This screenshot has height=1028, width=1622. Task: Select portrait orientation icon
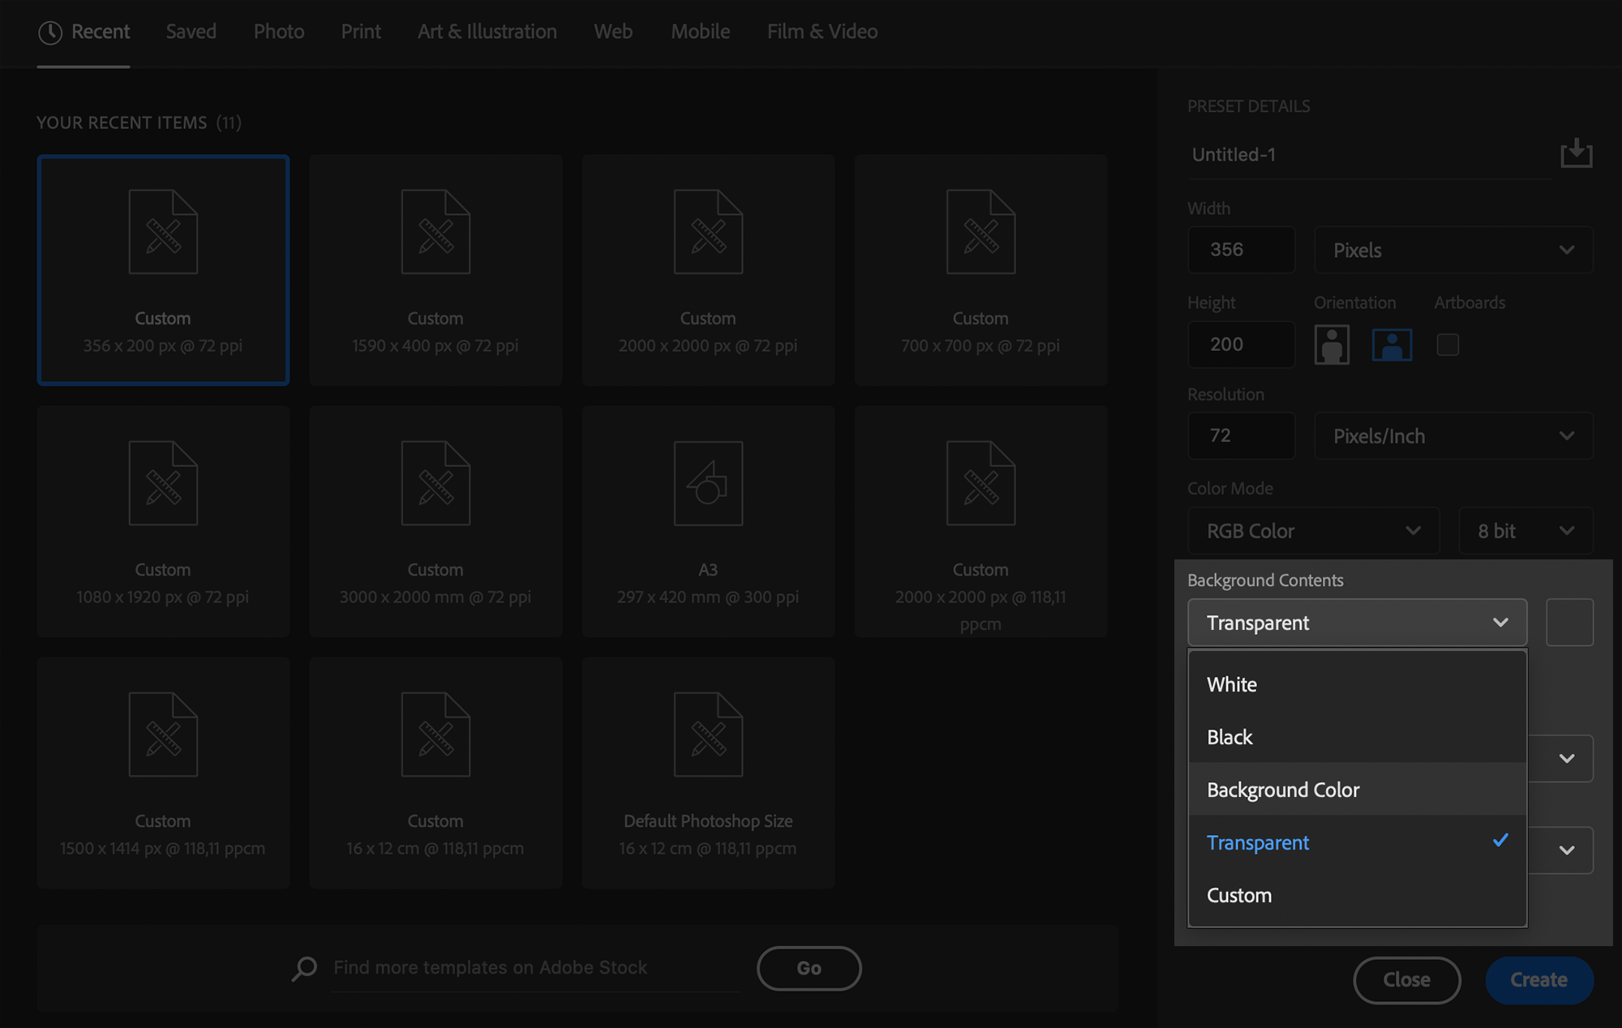tap(1332, 345)
